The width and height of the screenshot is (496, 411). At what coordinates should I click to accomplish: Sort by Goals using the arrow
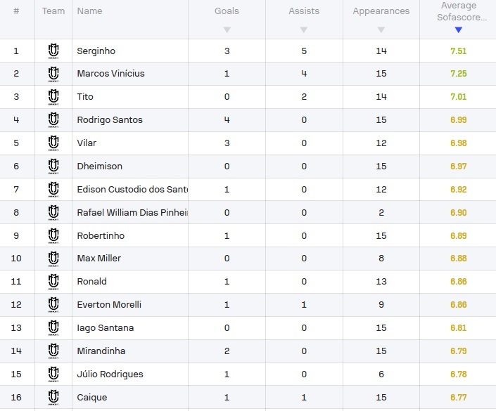click(x=227, y=30)
